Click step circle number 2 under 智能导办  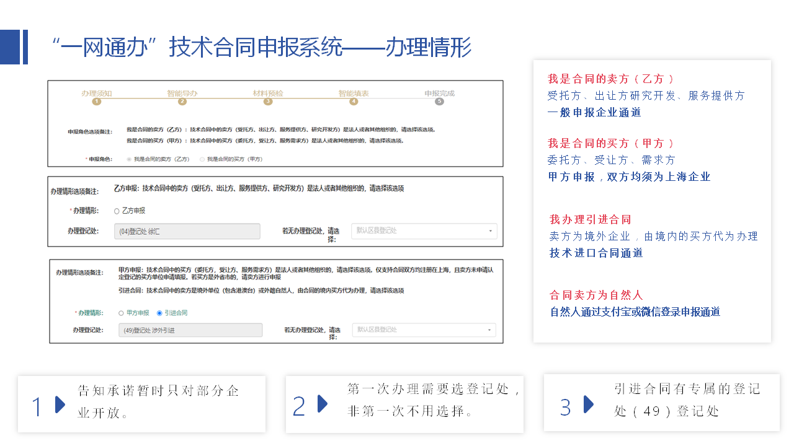[182, 102]
